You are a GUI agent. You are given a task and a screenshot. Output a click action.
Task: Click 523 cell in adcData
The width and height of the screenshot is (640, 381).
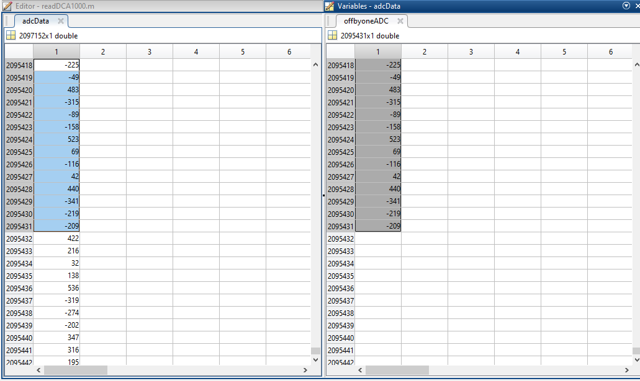point(56,139)
